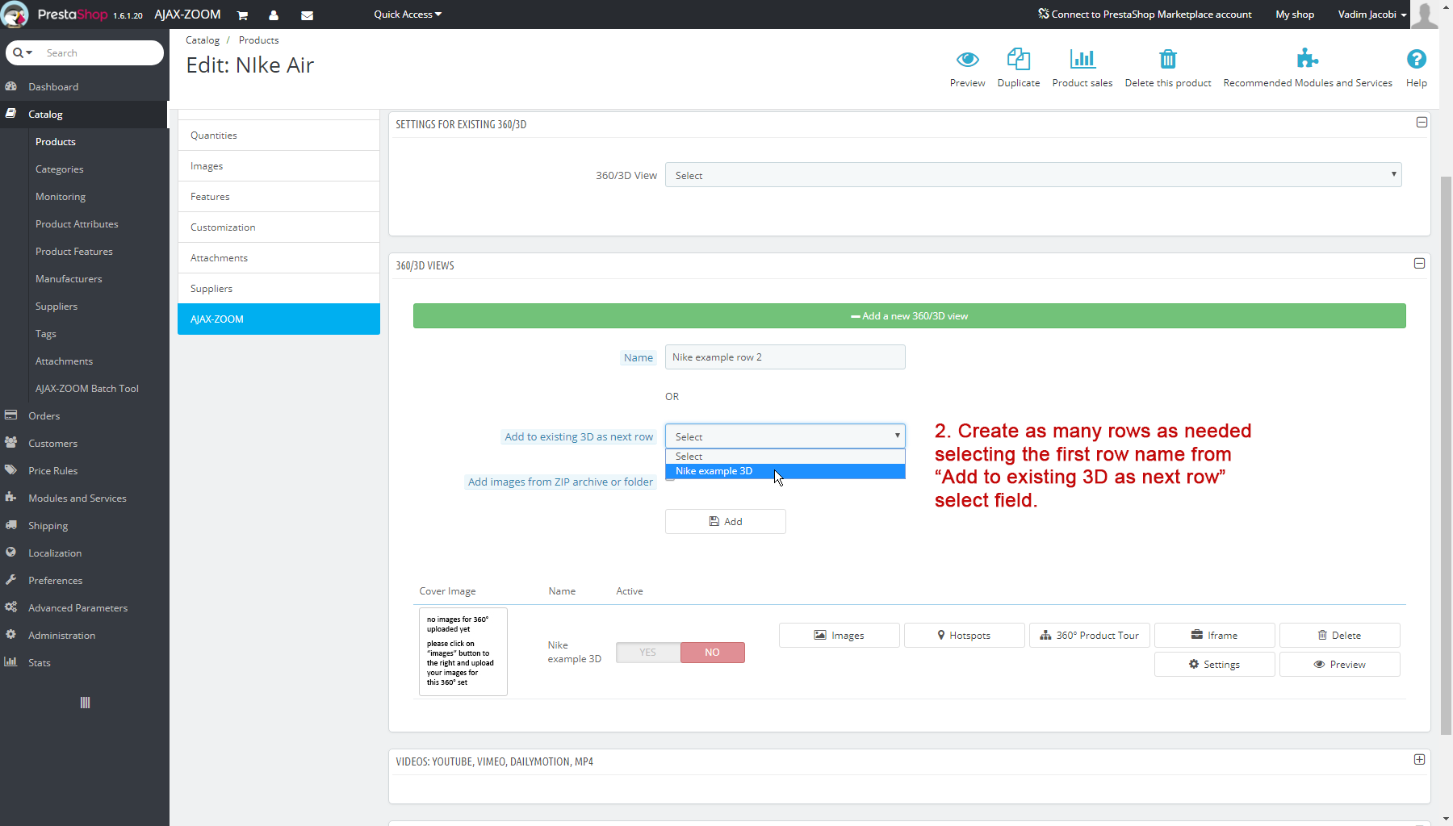Open Recommended Modules and Services puzzle icon
Screen dimensions: 1453x826
click(1307, 58)
